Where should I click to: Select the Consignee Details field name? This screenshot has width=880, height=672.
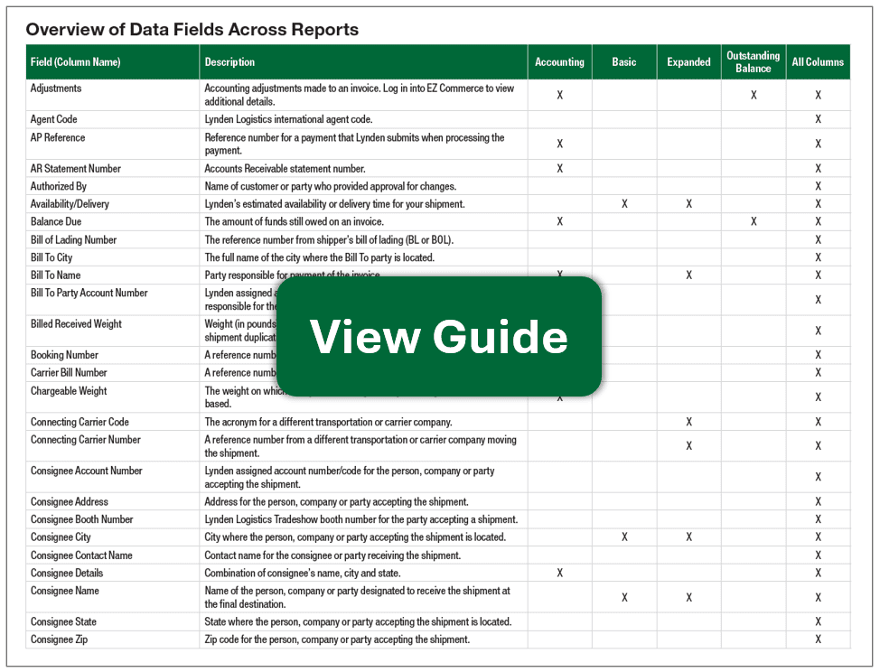click(x=67, y=573)
